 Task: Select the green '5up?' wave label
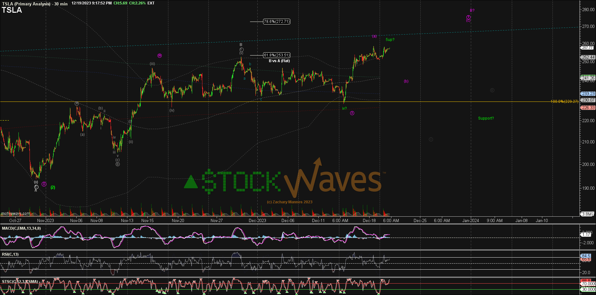click(390, 40)
